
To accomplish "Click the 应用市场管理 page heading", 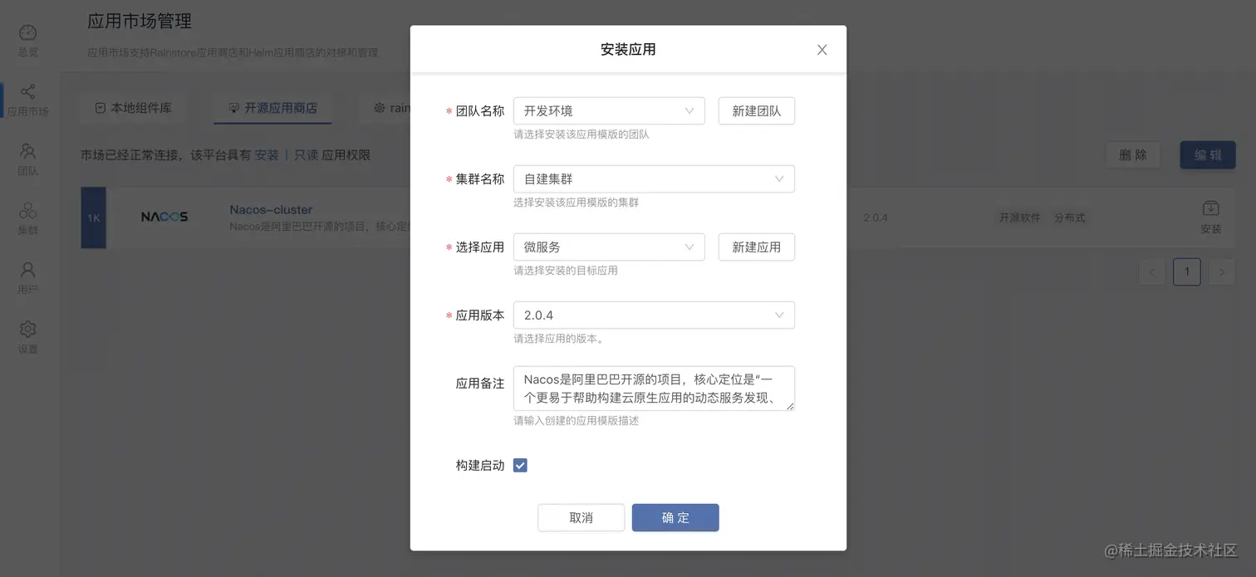I will (x=140, y=21).
